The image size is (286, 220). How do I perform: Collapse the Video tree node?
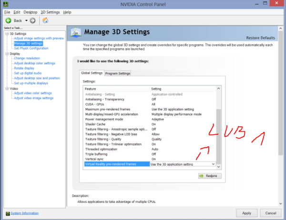point(7,89)
